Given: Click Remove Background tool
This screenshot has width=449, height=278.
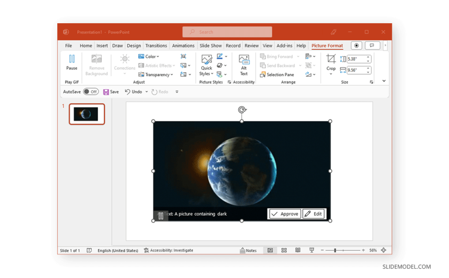Looking at the screenshot, I should tap(97, 65).
